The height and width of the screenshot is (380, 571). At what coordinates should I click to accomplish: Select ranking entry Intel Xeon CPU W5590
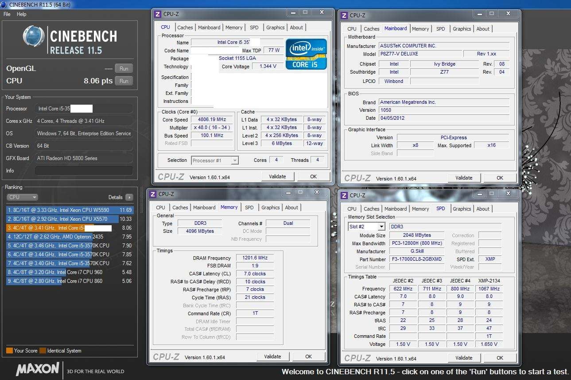(69, 210)
